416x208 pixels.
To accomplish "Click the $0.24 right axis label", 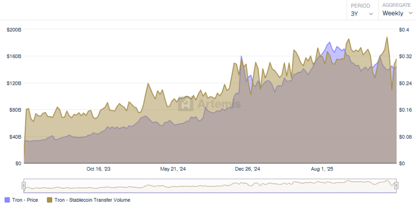I will pyautogui.click(x=405, y=83).
